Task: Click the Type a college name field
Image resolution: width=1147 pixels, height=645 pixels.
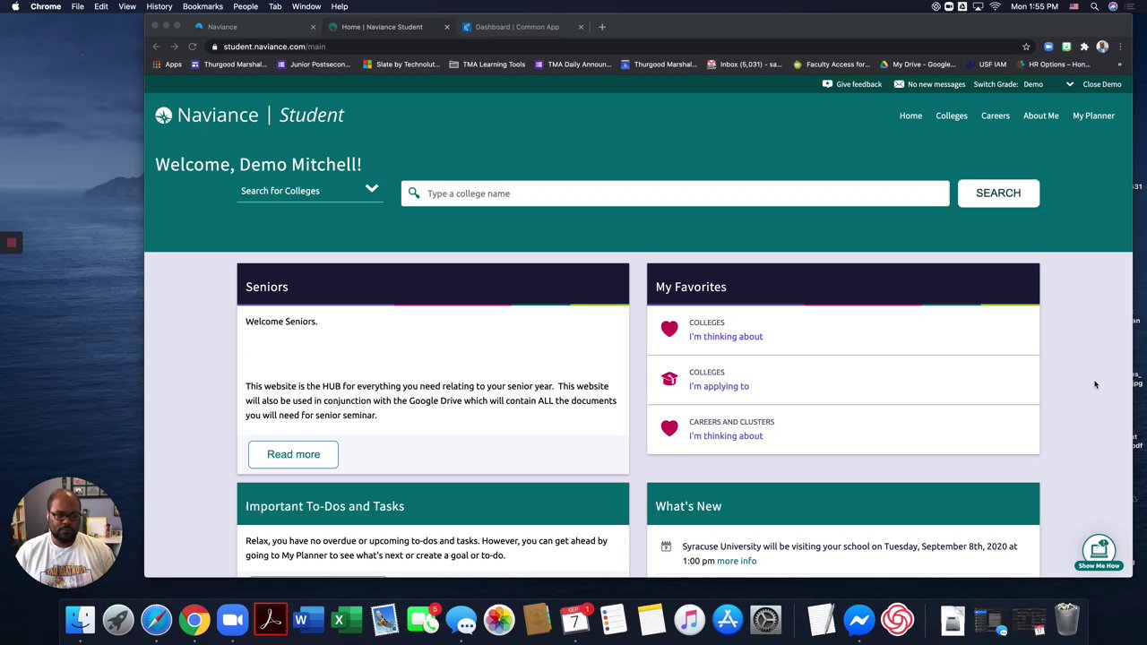Action: (x=675, y=193)
